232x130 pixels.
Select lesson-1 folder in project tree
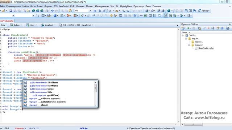(x=199, y=42)
